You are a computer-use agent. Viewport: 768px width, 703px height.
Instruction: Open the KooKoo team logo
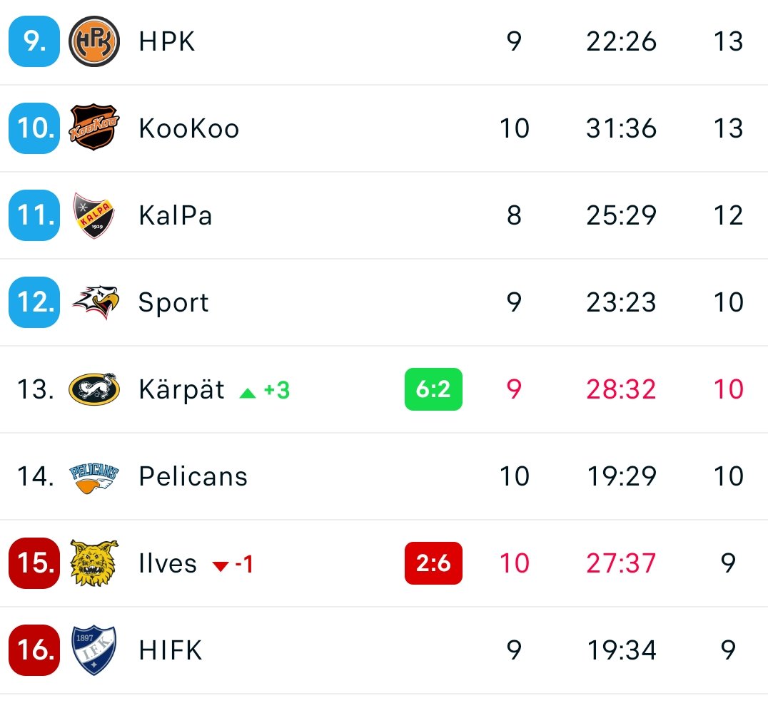[94, 128]
